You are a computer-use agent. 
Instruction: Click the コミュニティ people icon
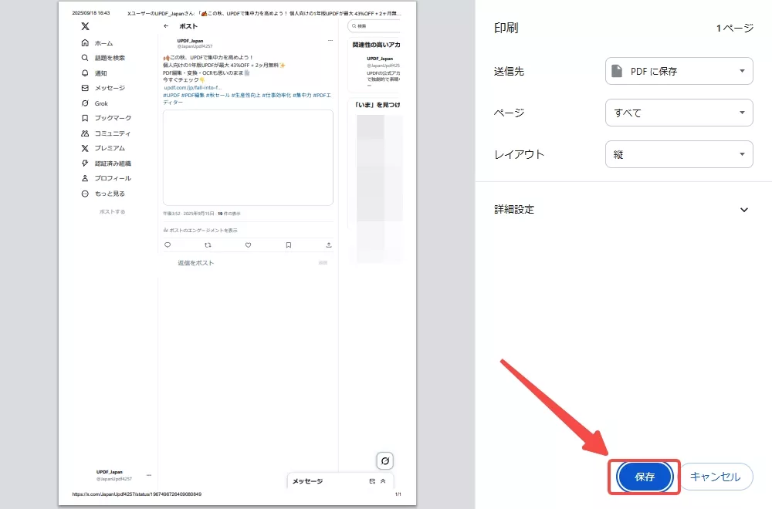pyautogui.click(x=85, y=133)
